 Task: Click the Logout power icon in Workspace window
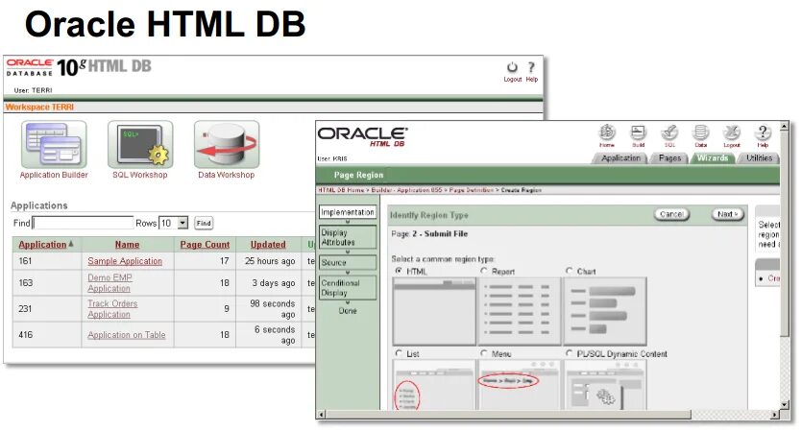click(512, 67)
